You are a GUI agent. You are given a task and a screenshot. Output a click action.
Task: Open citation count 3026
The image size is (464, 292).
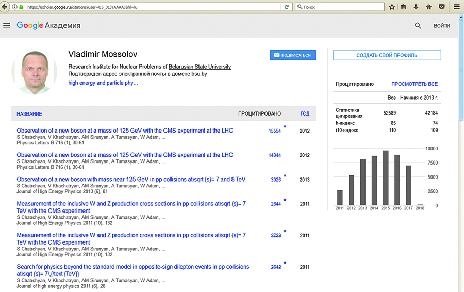click(276, 180)
